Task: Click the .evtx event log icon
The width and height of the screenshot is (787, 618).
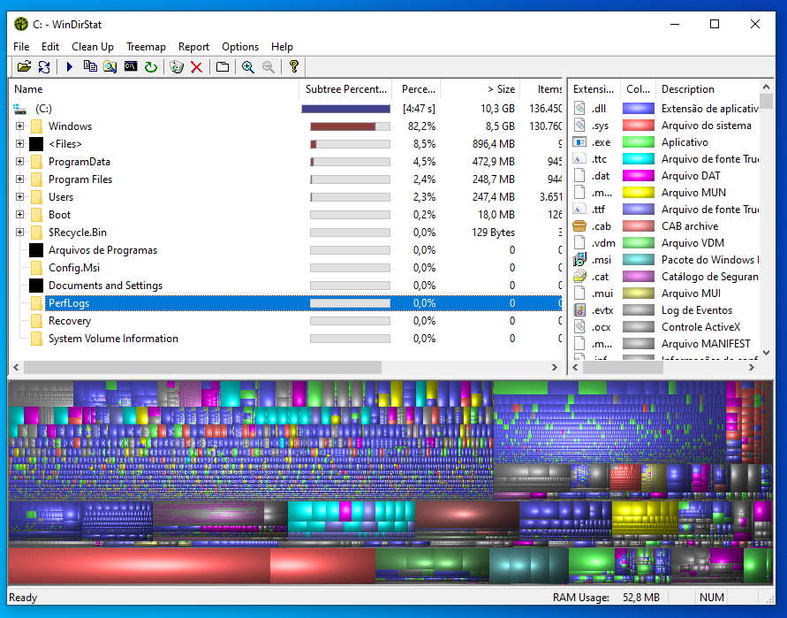Action: click(x=579, y=310)
